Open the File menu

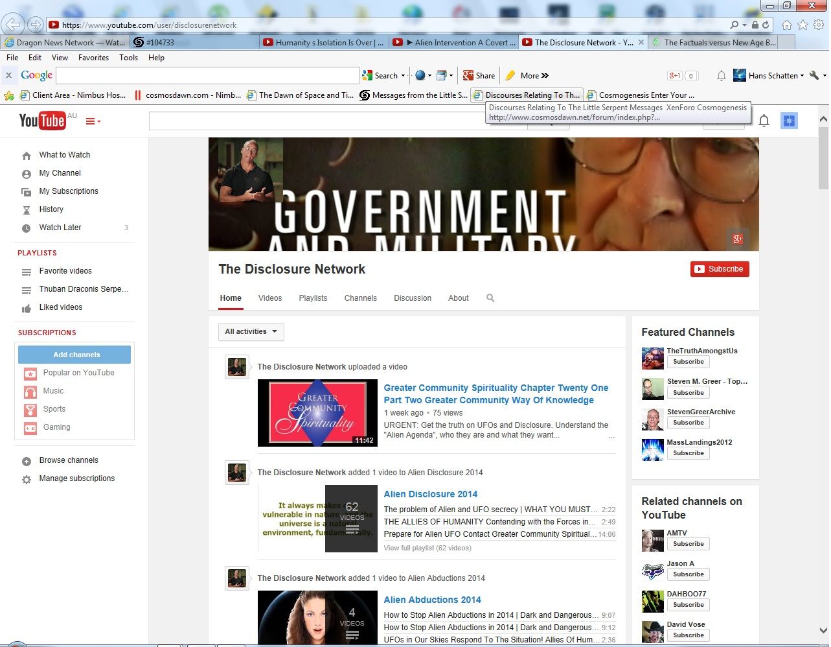click(12, 58)
